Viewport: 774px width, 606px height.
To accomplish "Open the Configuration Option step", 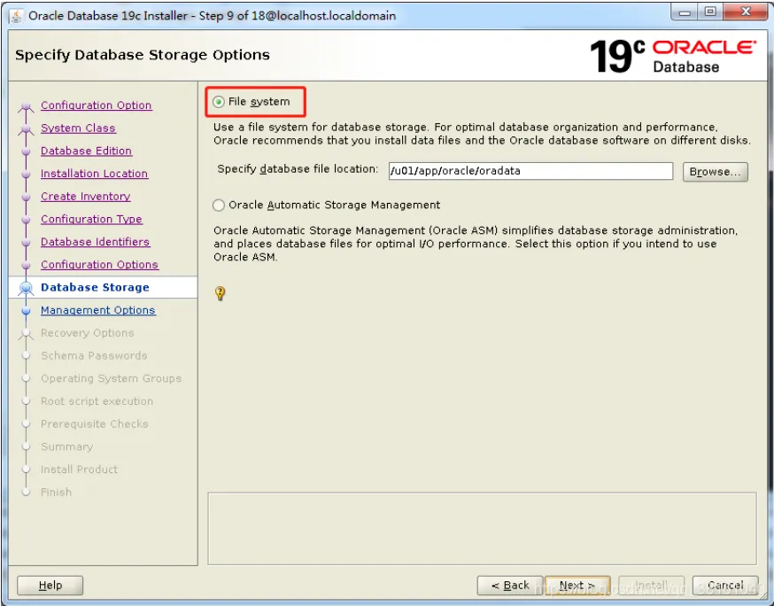I will 97,105.
